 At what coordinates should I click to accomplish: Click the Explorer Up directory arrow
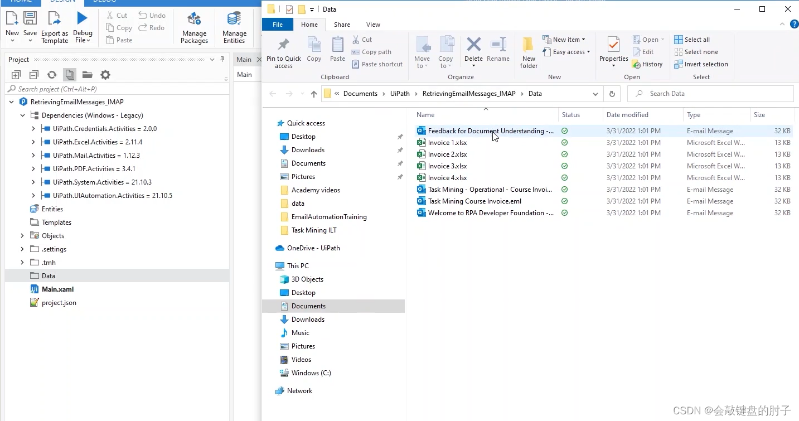coord(314,94)
